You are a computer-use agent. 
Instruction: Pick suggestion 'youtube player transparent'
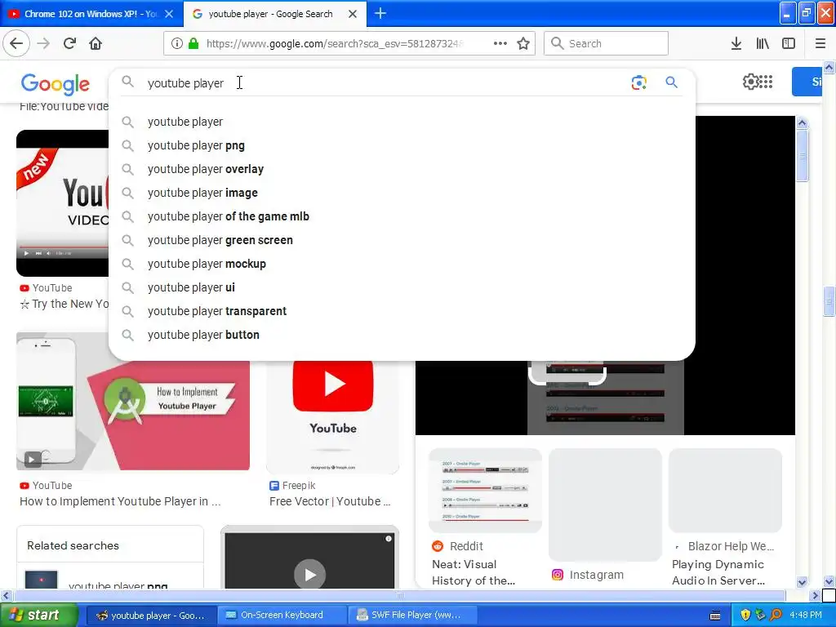(x=402, y=311)
